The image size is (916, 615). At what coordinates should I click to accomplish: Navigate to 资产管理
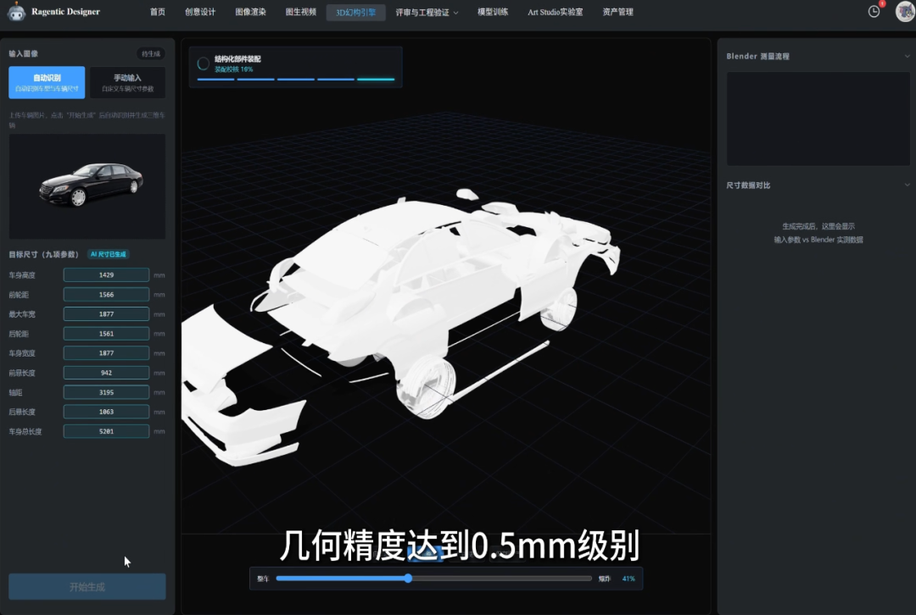tap(618, 12)
